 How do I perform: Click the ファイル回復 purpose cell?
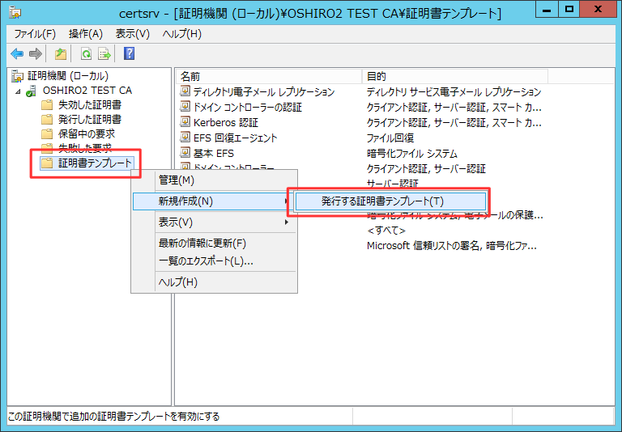tap(390, 138)
